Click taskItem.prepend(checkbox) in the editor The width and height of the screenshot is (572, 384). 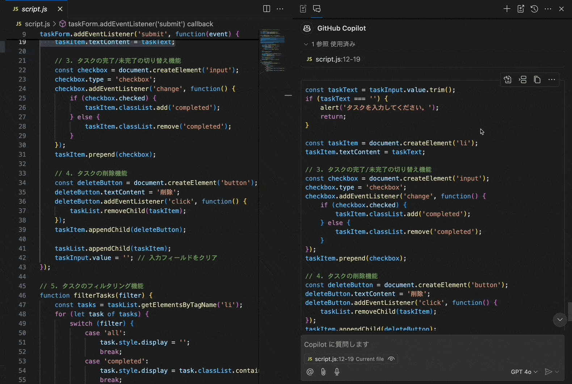105,154
